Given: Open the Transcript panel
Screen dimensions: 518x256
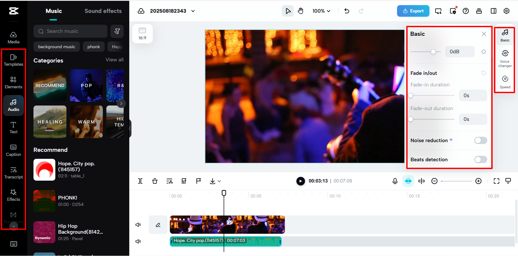Looking at the screenshot, I should point(13,173).
